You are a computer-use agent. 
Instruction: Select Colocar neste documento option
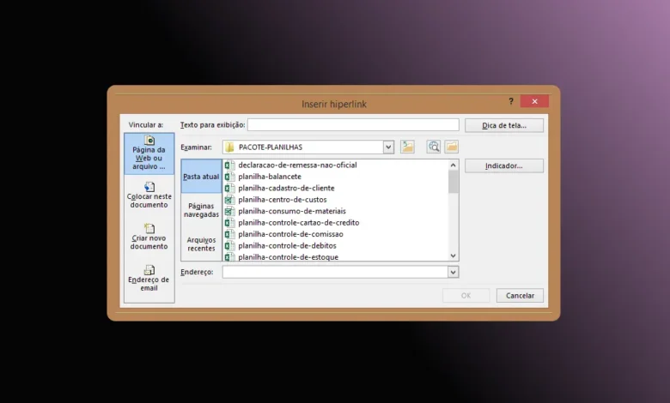[x=149, y=195]
